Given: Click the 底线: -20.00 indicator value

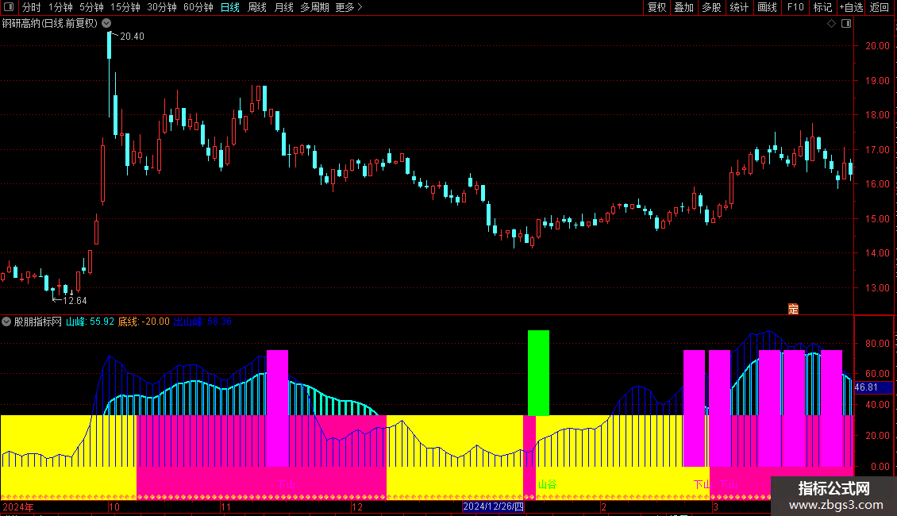Looking at the screenshot, I should 144,322.
